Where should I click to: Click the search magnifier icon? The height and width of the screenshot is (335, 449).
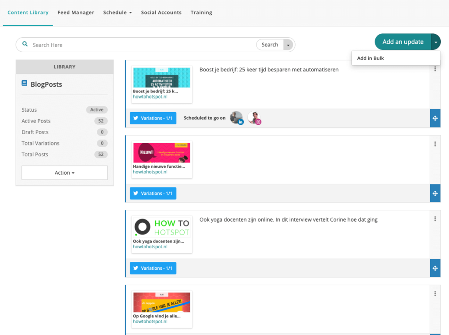pos(25,45)
